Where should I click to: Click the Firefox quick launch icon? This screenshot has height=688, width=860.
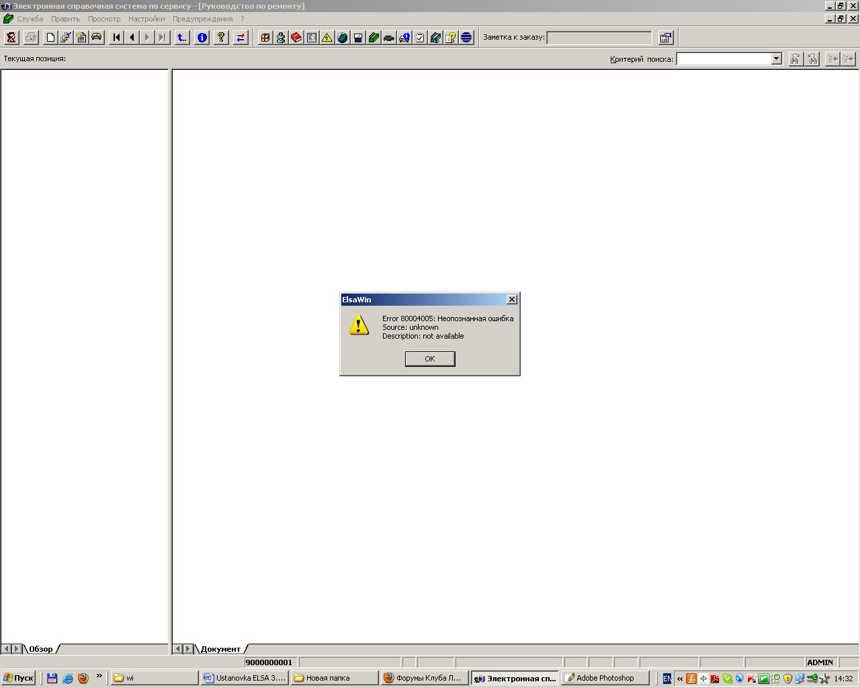pyautogui.click(x=83, y=678)
